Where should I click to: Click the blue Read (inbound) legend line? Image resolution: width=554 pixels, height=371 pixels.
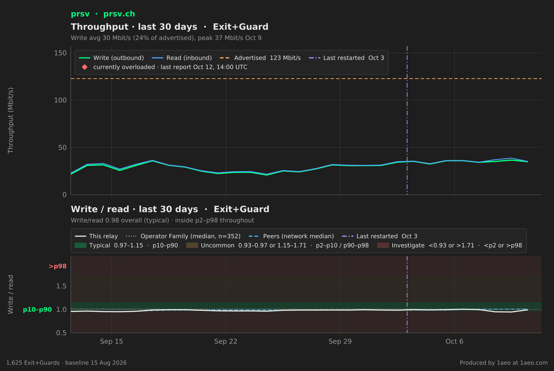point(157,58)
